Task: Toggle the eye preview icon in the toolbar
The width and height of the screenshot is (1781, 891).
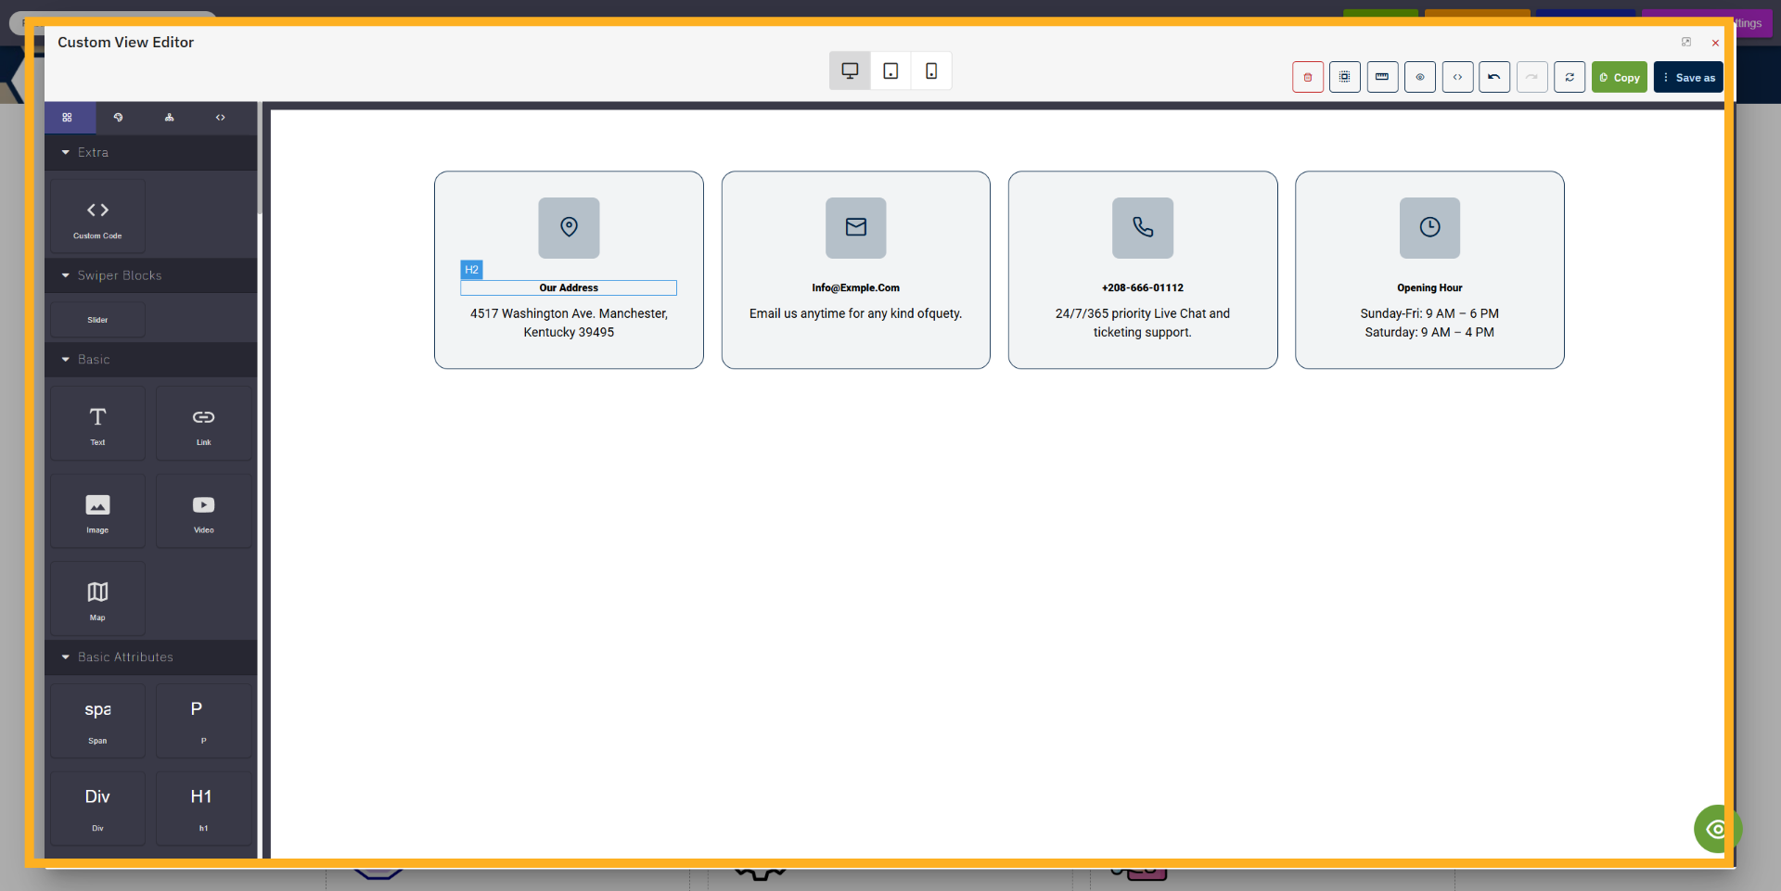Action: 1419,77
